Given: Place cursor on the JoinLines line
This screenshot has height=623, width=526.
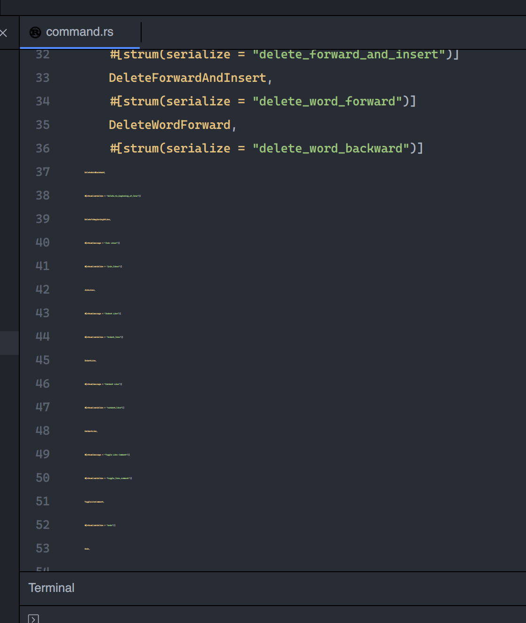Looking at the screenshot, I should pos(89,290).
